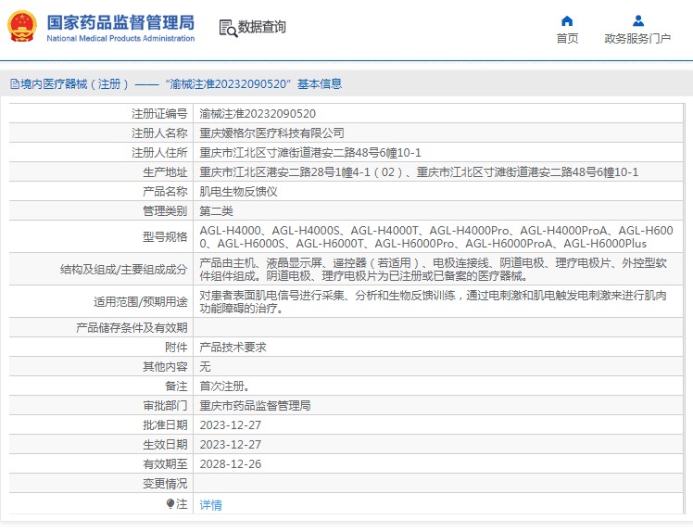Screen dimensions: 693x532
Task: Click the 批准日期 label
Action: [x=165, y=425]
